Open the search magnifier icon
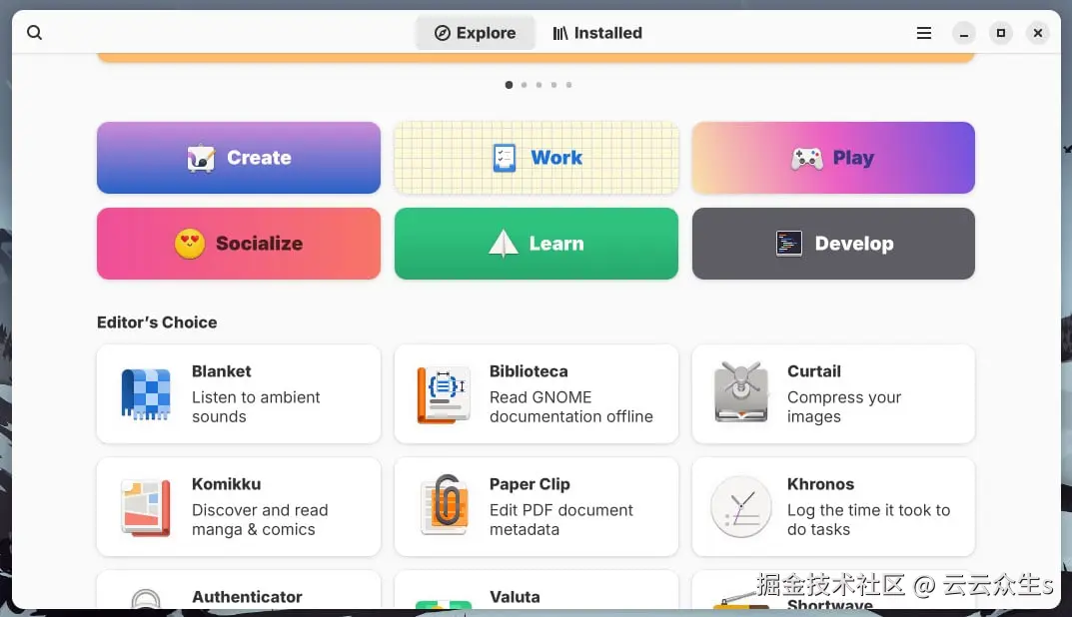1072x617 pixels. [x=34, y=33]
